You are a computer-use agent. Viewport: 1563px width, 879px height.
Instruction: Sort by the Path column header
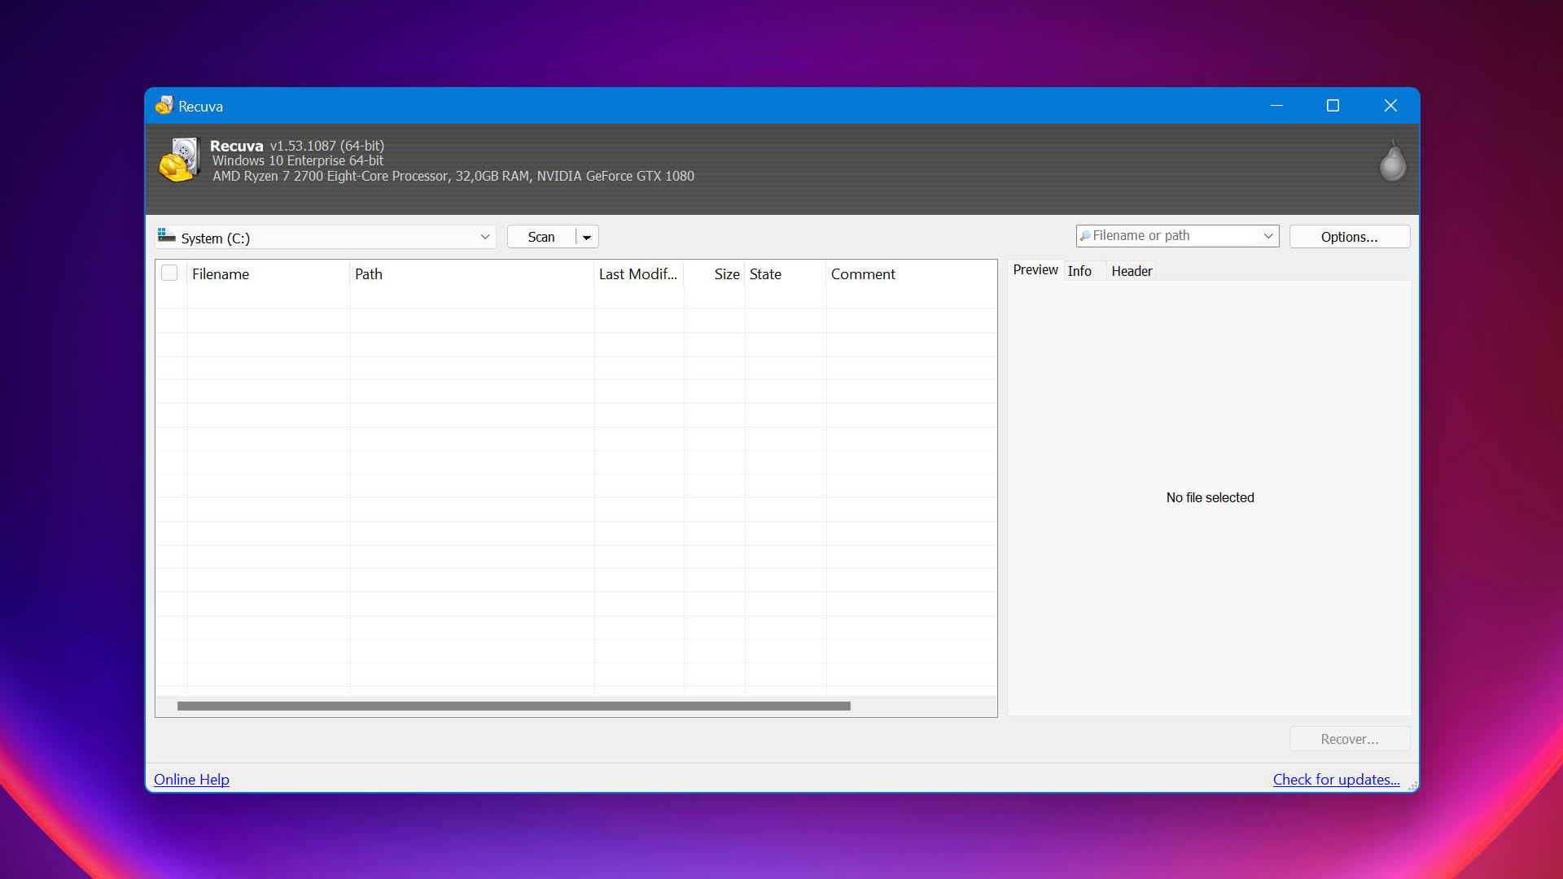[472, 274]
